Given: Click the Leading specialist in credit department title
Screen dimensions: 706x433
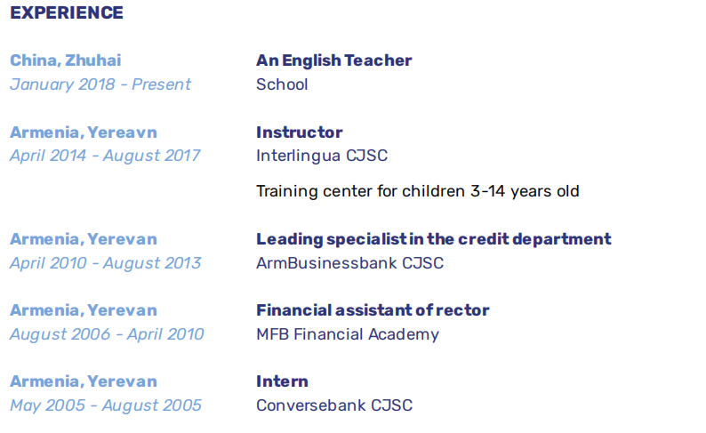Looking at the screenshot, I should (x=433, y=239).
